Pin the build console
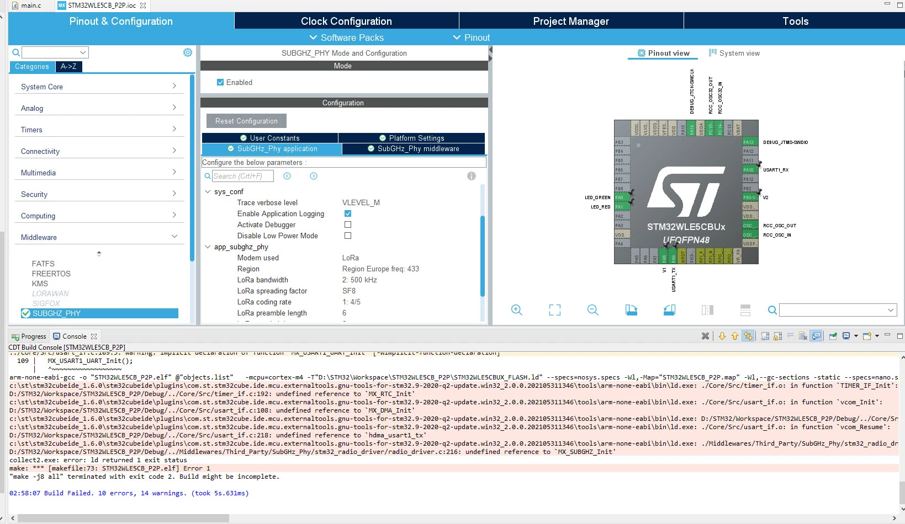 click(833, 336)
